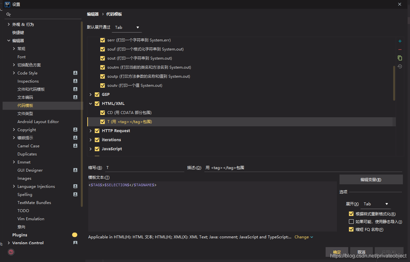
Task: Open 默认展开通过 Tab dropdown
Action: tap(127, 28)
